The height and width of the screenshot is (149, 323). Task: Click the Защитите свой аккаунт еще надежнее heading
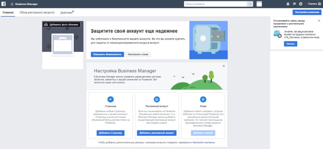(134, 31)
